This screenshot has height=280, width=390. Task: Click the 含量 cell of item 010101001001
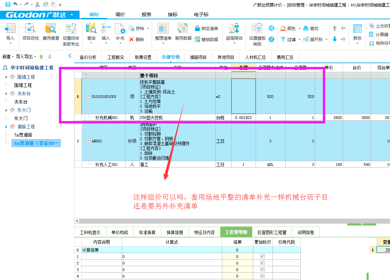click(x=244, y=96)
